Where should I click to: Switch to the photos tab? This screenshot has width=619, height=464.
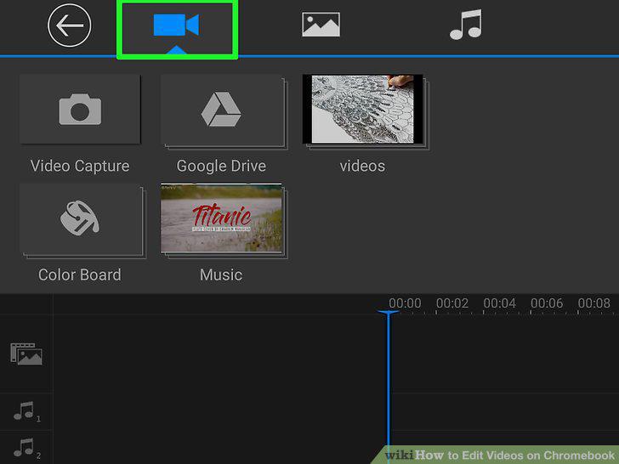tap(321, 25)
